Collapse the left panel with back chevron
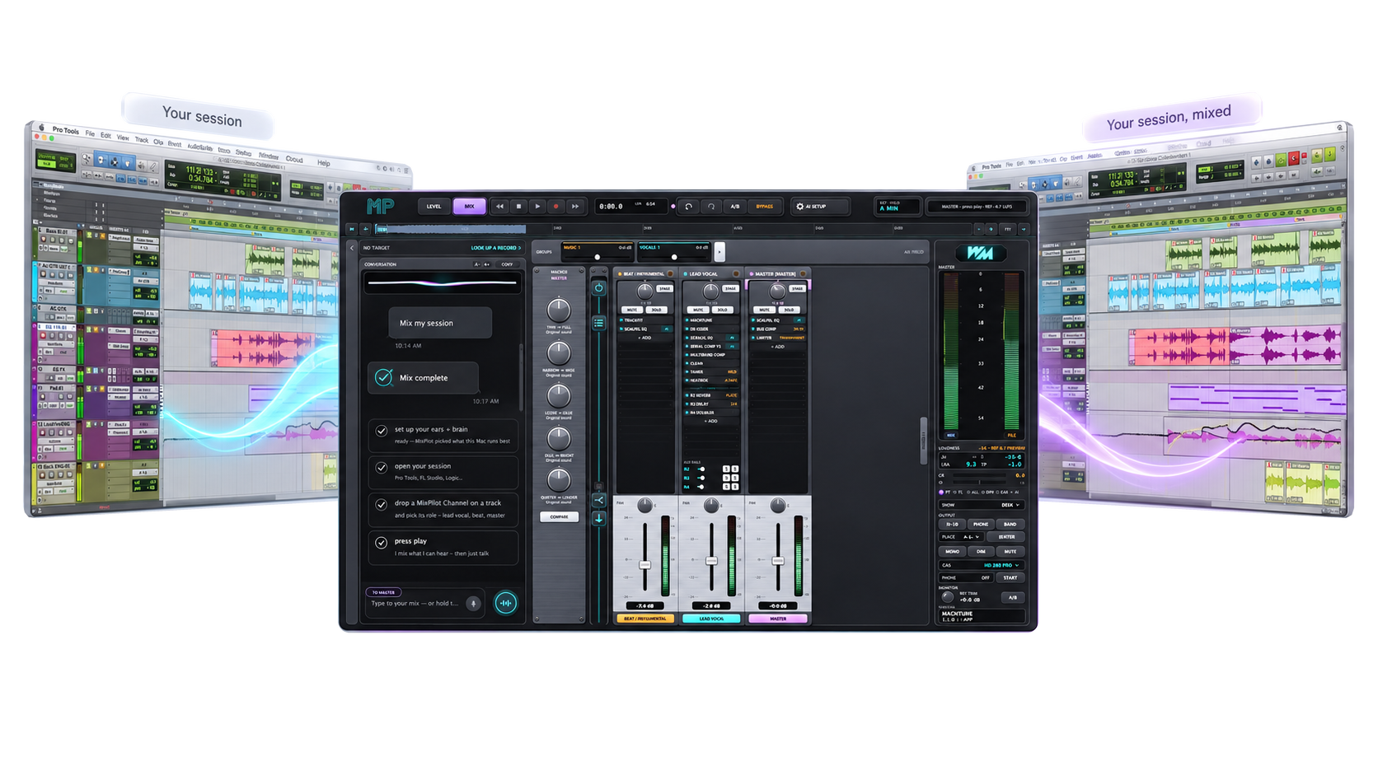Image resolution: width=1378 pixels, height=775 pixels. (x=352, y=248)
